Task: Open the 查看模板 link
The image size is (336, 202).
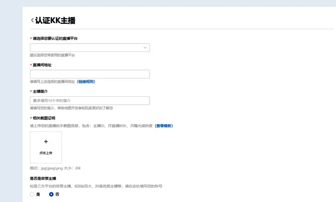Action: click(164, 126)
